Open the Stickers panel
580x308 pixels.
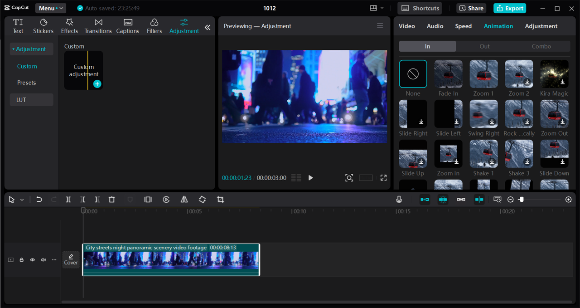click(x=43, y=26)
